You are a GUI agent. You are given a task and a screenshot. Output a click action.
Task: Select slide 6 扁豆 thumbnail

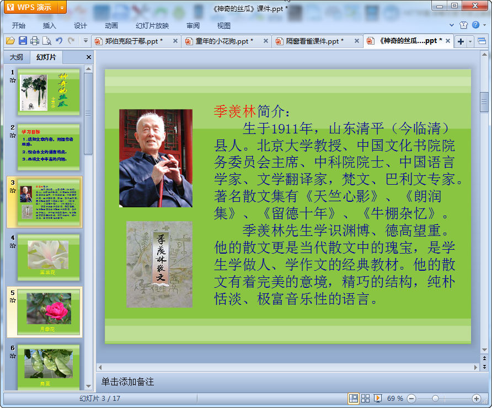49,367
